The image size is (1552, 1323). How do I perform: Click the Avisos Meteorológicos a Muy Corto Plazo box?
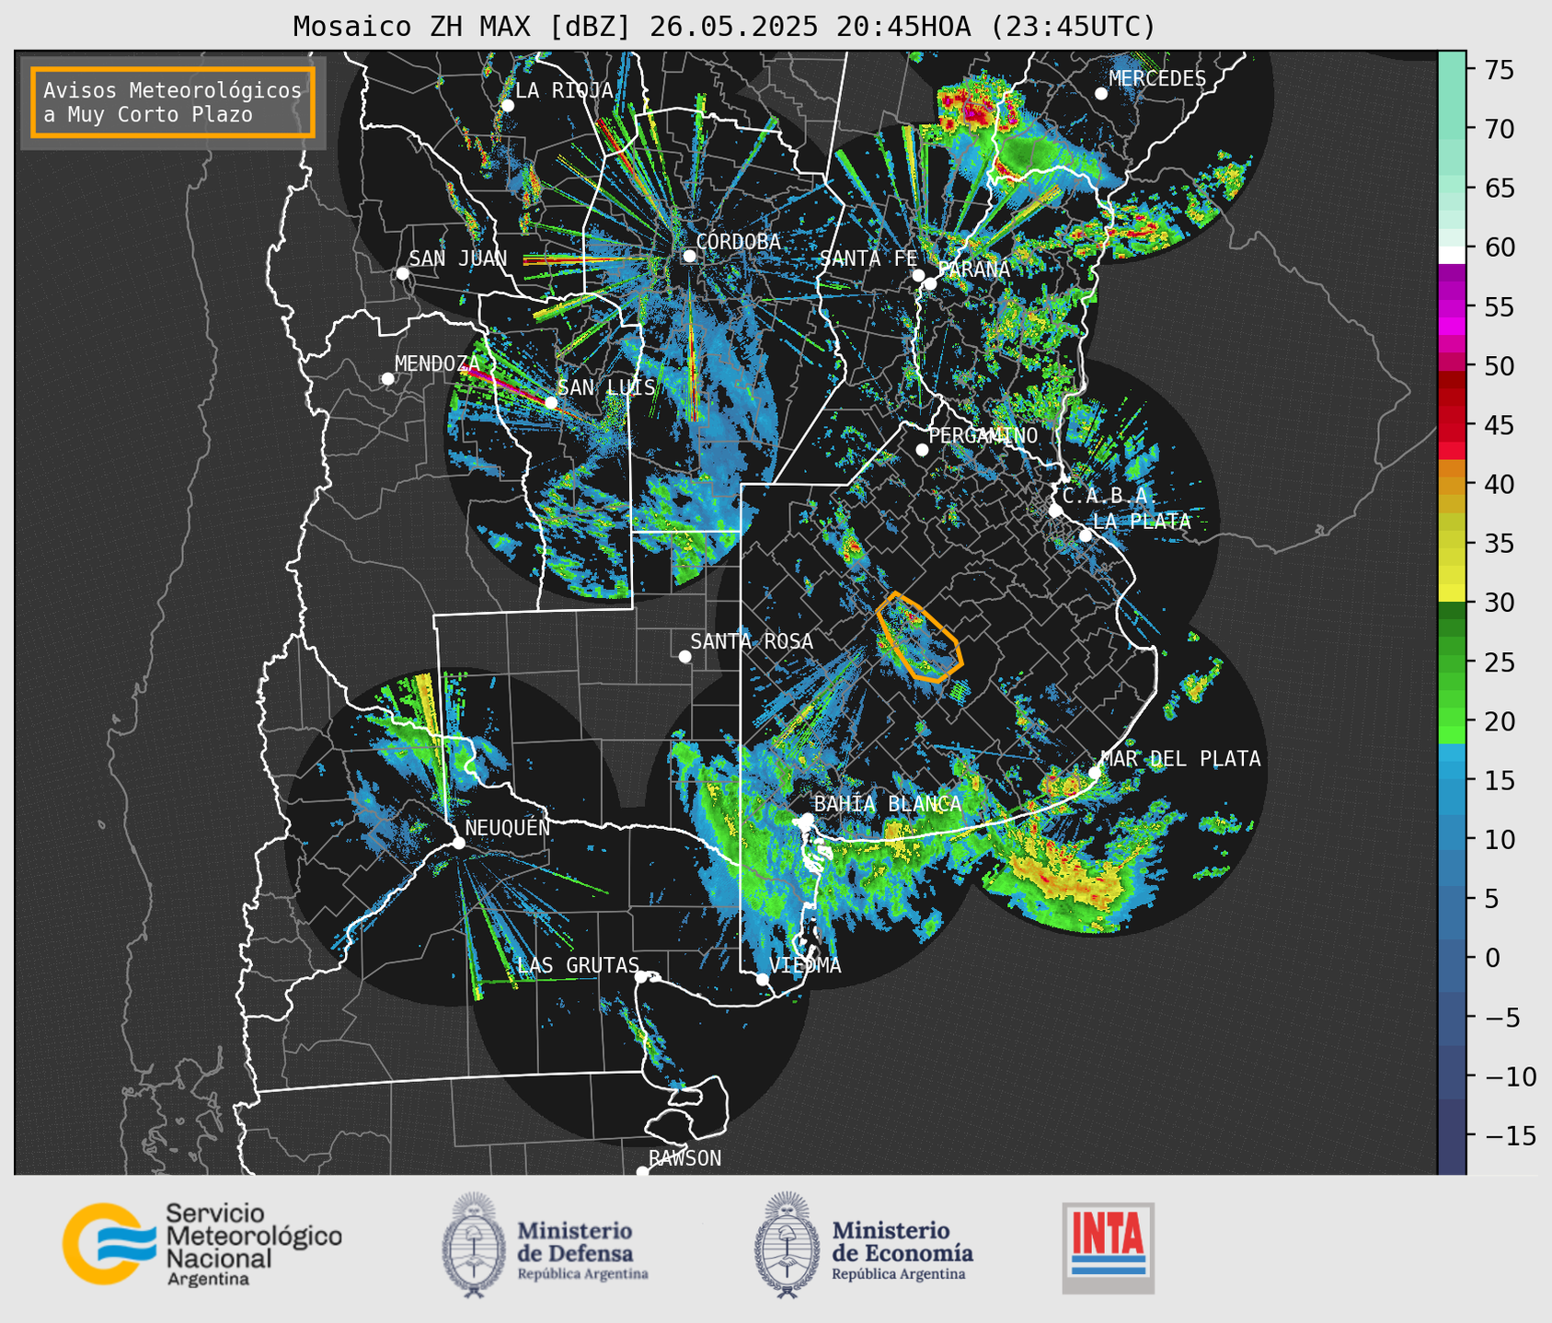tap(173, 102)
